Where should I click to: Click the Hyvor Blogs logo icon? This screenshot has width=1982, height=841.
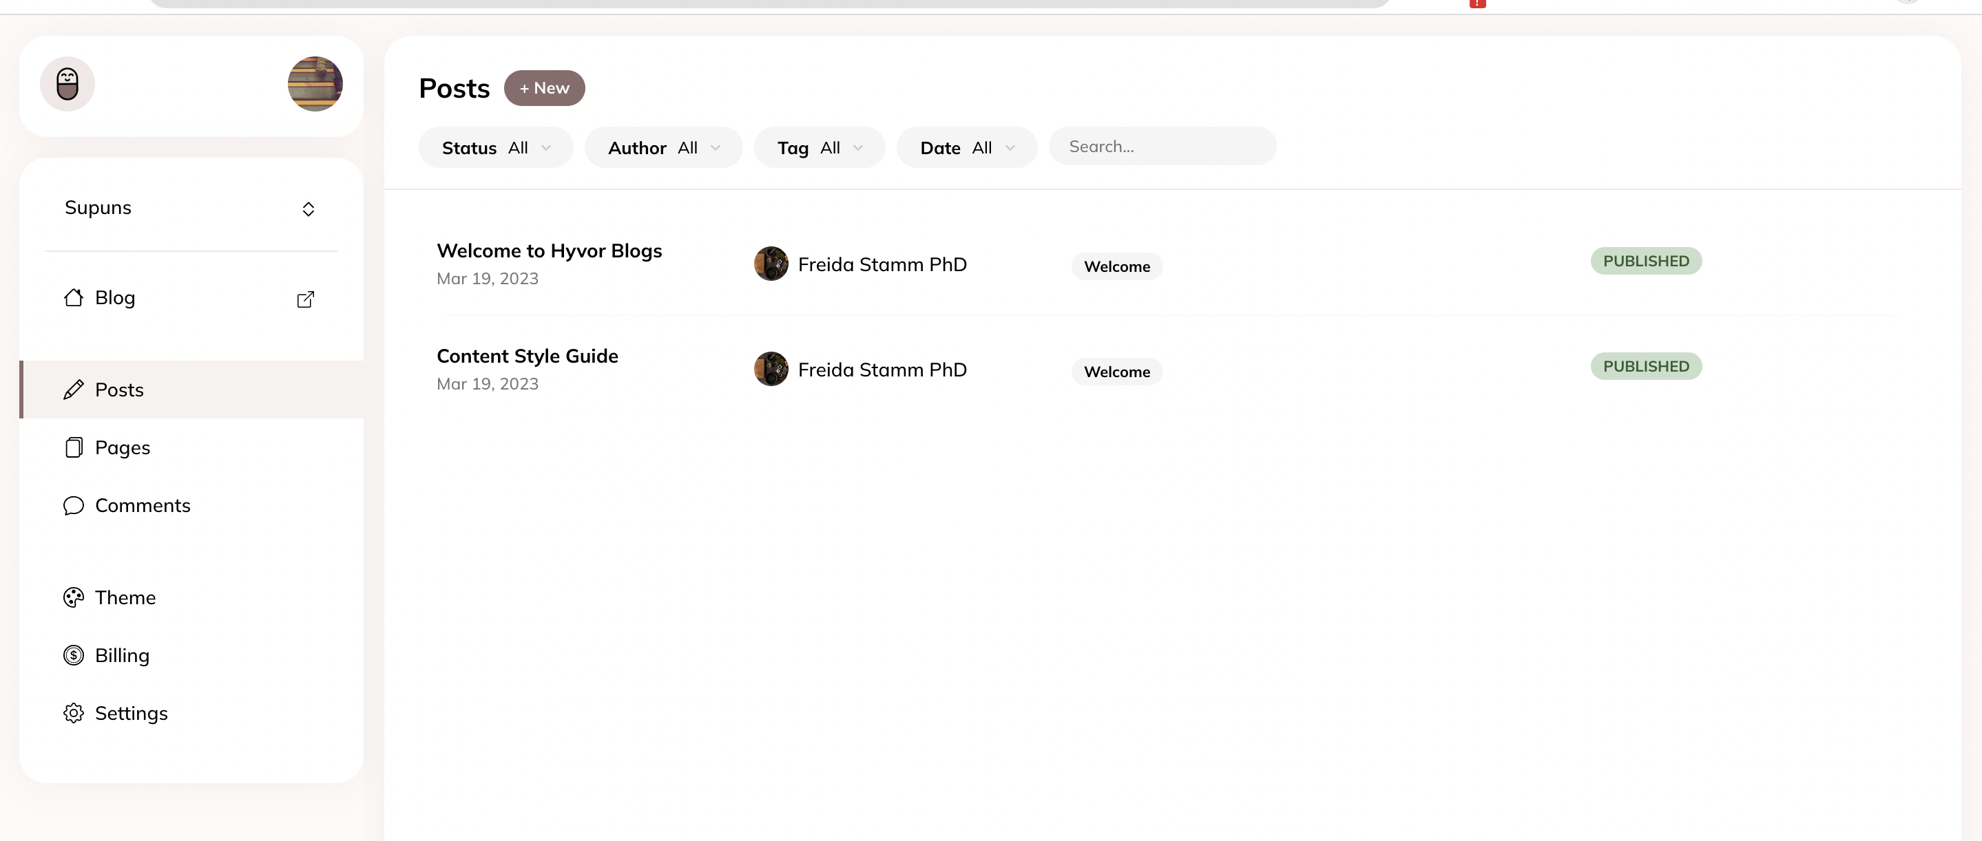pyautogui.click(x=67, y=84)
